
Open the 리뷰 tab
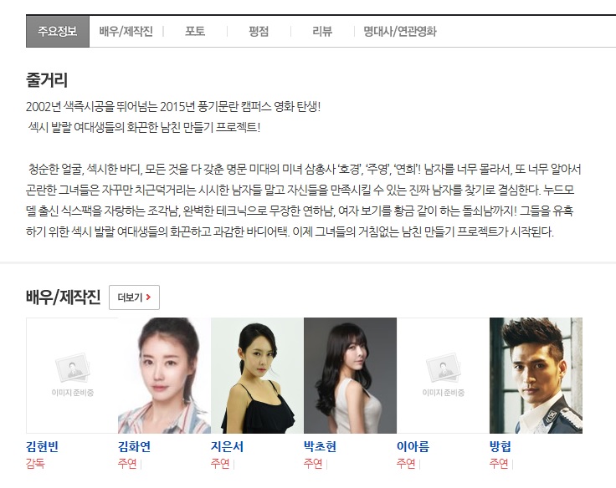point(322,32)
